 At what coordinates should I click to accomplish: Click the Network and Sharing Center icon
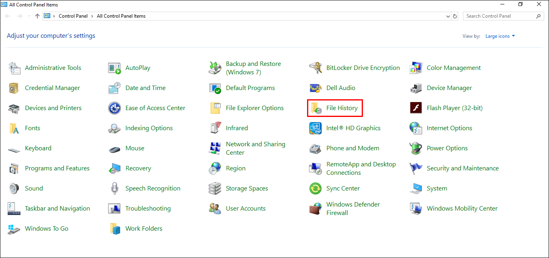[215, 148]
